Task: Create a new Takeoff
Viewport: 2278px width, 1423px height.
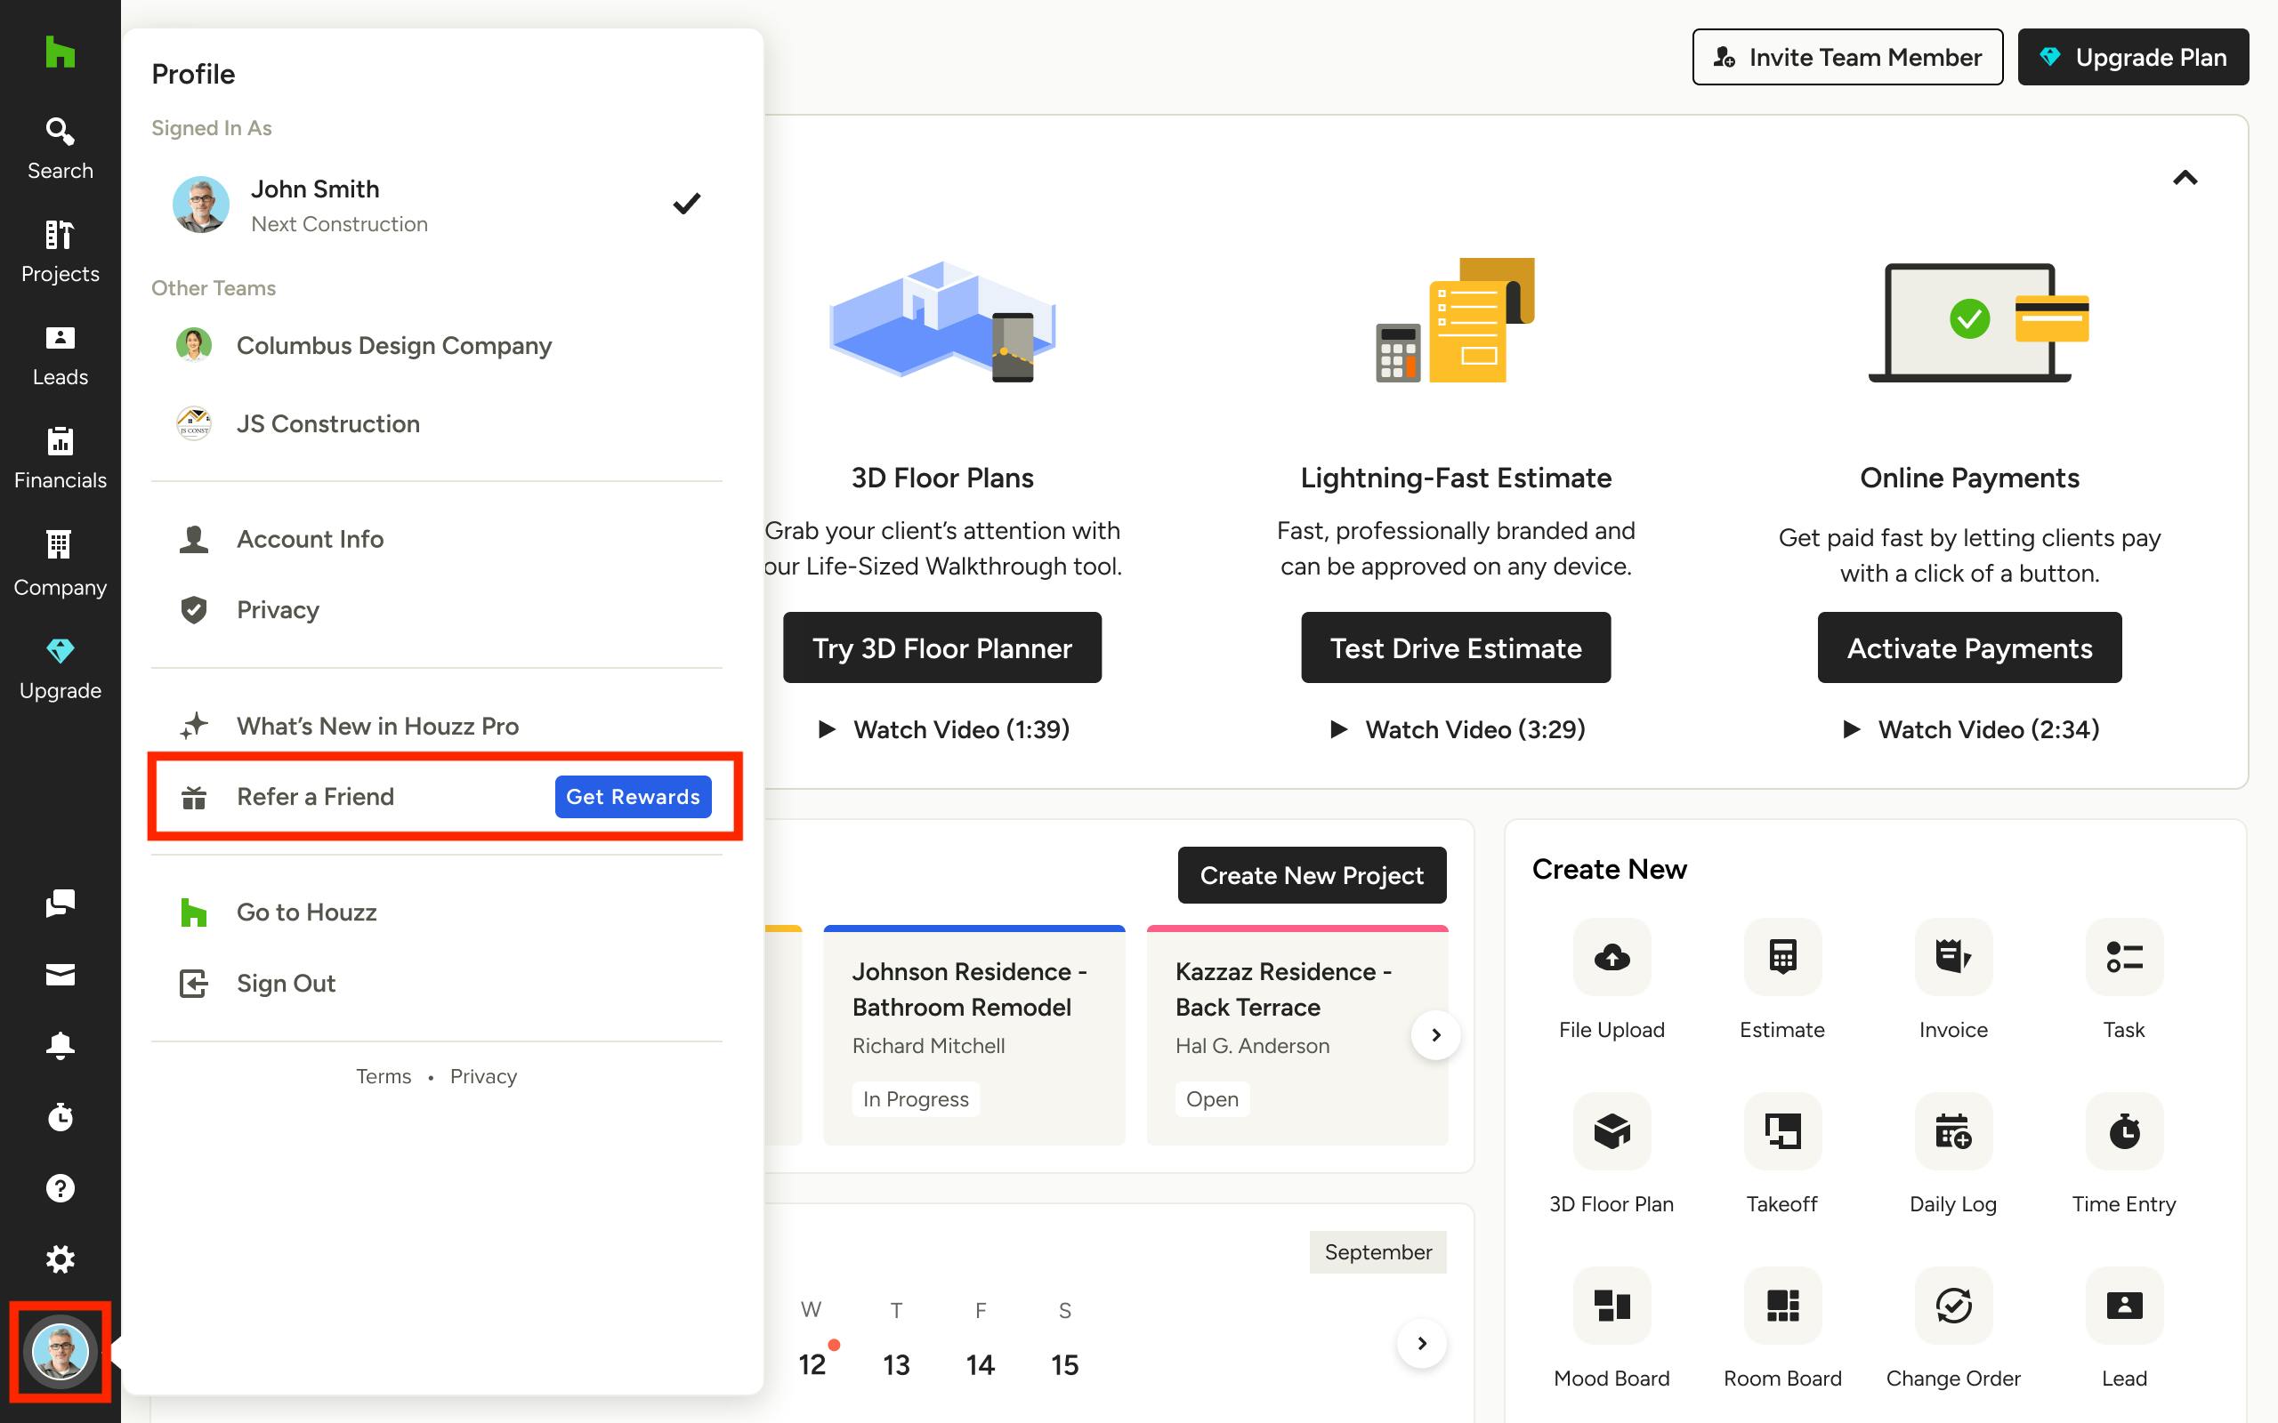Action: pyautogui.click(x=1782, y=1154)
